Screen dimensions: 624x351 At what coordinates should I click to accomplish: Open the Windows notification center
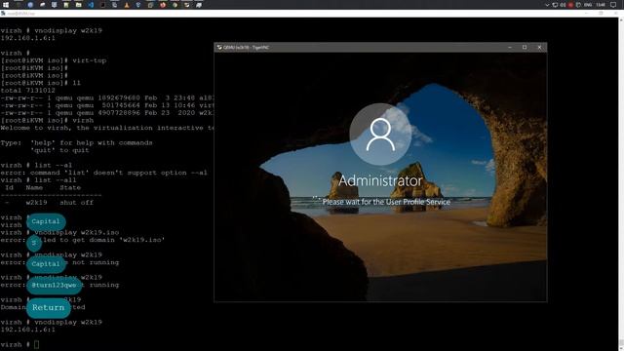click(613, 5)
